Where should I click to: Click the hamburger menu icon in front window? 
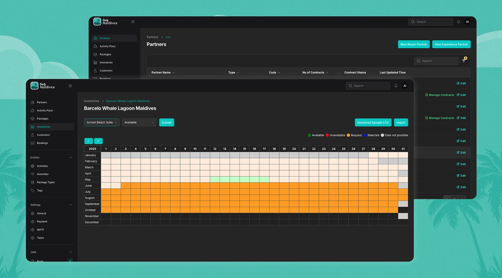click(70, 86)
